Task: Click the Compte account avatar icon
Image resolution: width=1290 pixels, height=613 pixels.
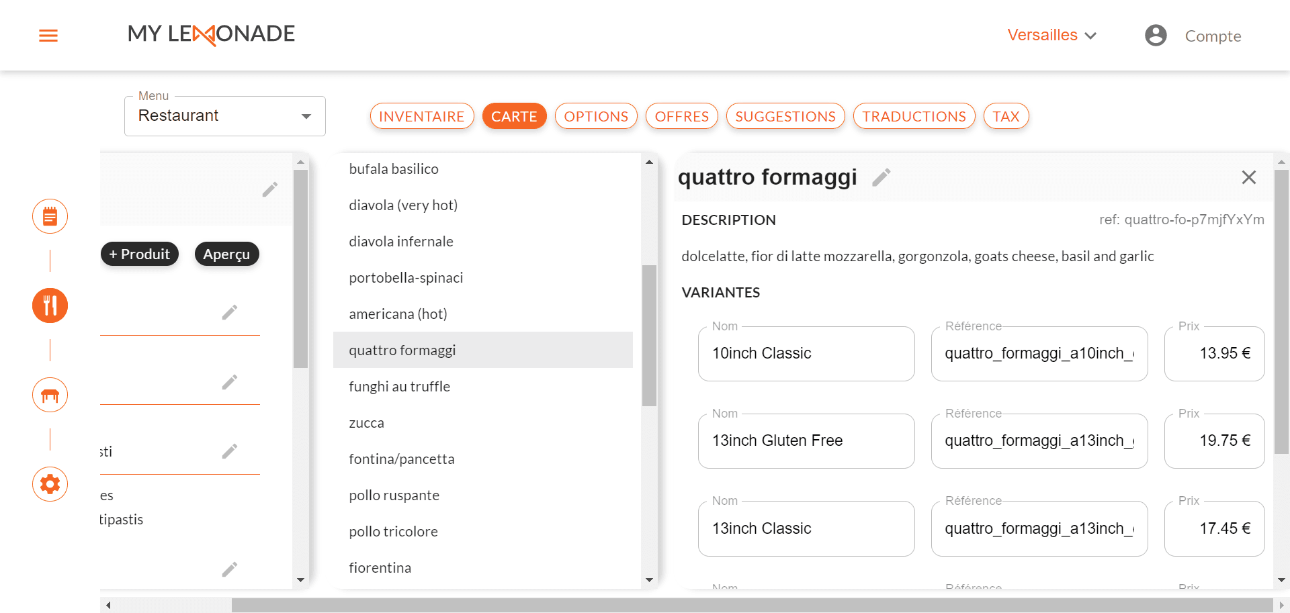Action: [x=1156, y=36]
